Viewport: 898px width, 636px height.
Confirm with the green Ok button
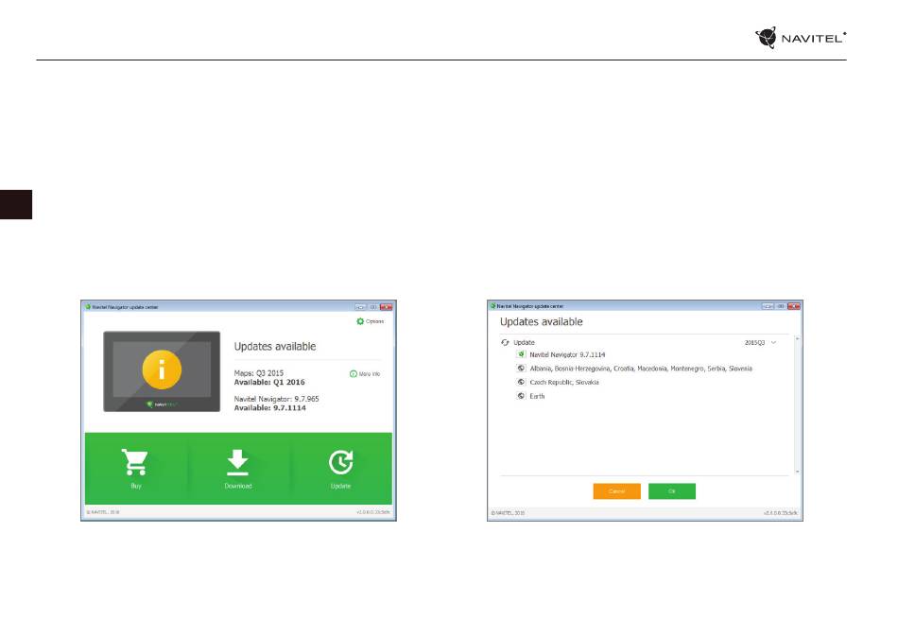coord(672,491)
